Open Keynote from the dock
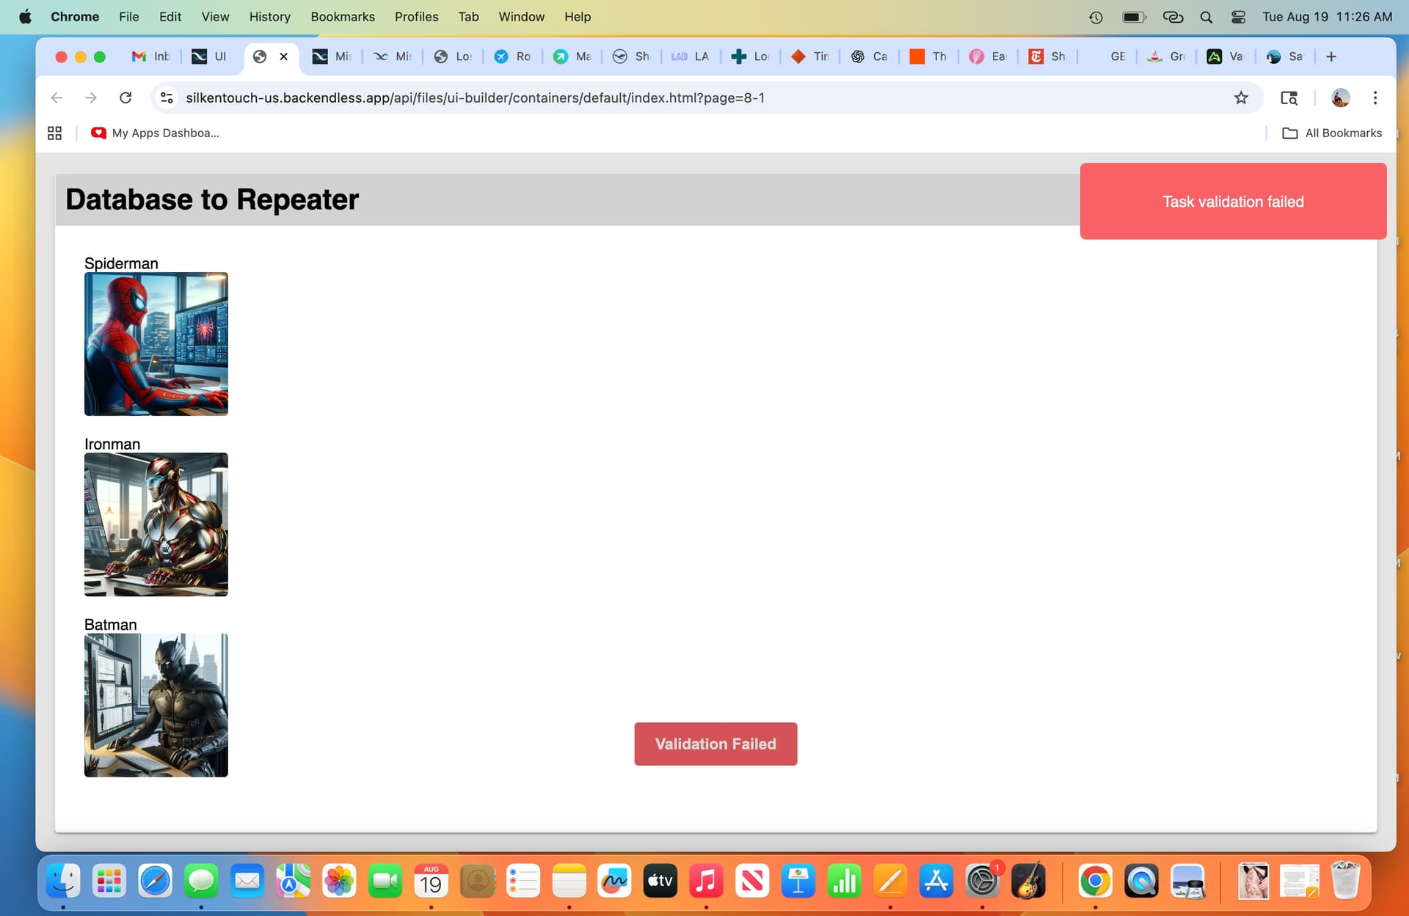The height and width of the screenshot is (916, 1409). tap(798, 881)
